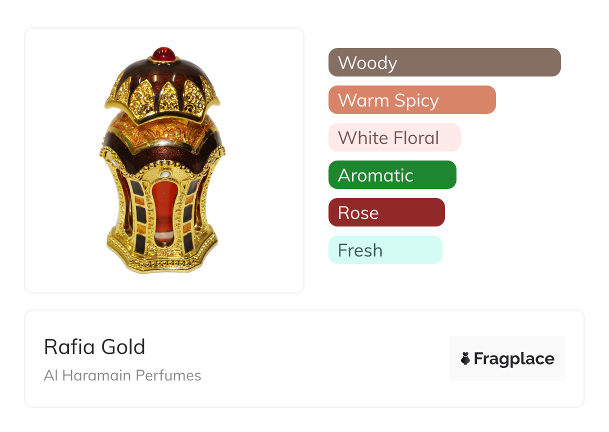Open the Rafia Gold title
609x432 pixels.
pos(94,347)
